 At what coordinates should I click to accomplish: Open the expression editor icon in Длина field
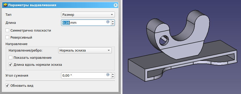108,22
